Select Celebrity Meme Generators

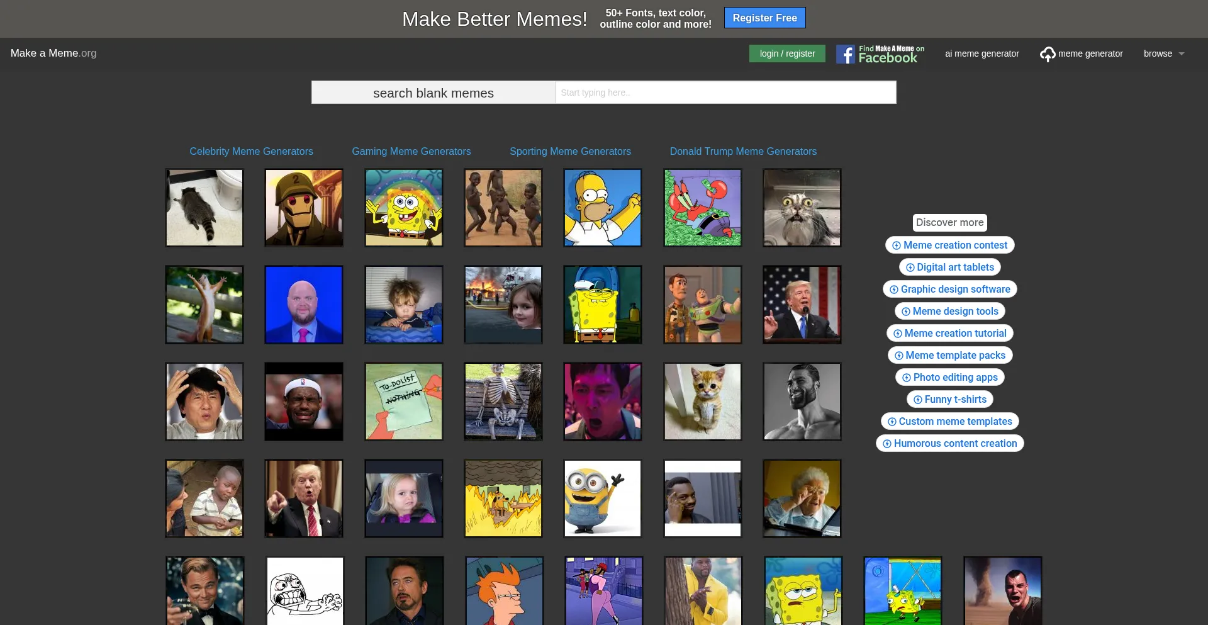pyautogui.click(x=251, y=151)
